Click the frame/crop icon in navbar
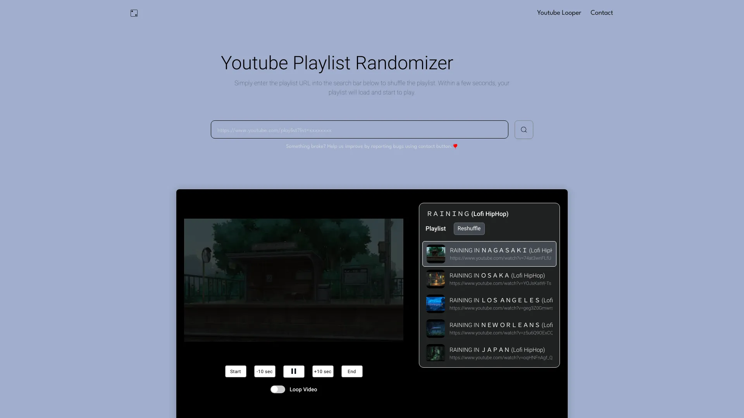Screen dimensions: 744x418 [134, 13]
